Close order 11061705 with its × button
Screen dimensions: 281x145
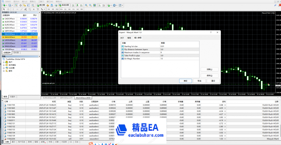click(x=225, y=105)
